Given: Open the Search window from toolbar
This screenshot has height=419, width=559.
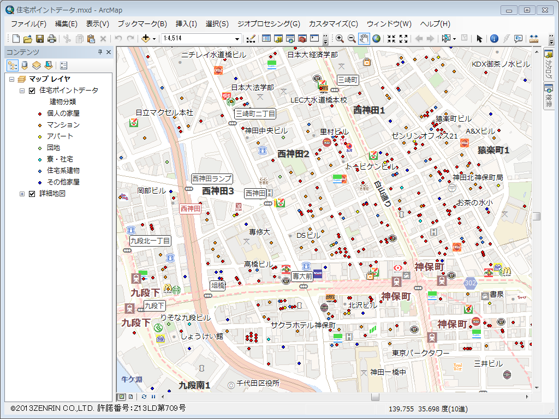Looking at the screenshot, I should (x=290, y=39).
